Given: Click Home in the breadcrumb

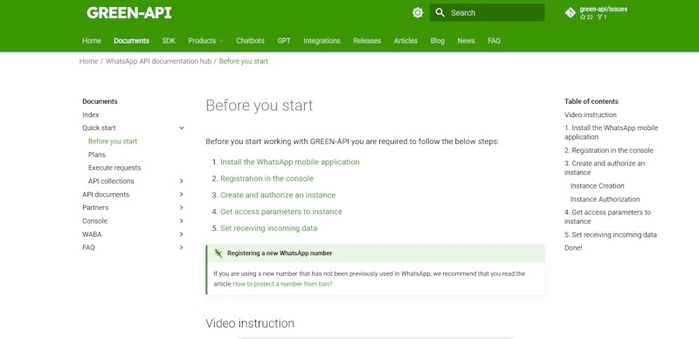Looking at the screenshot, I should 88,61.
